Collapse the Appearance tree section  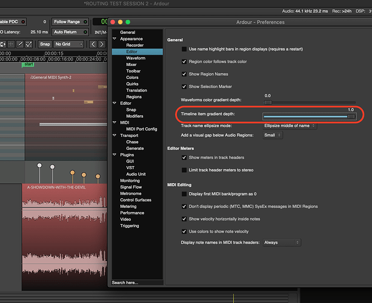pos(115,38)
